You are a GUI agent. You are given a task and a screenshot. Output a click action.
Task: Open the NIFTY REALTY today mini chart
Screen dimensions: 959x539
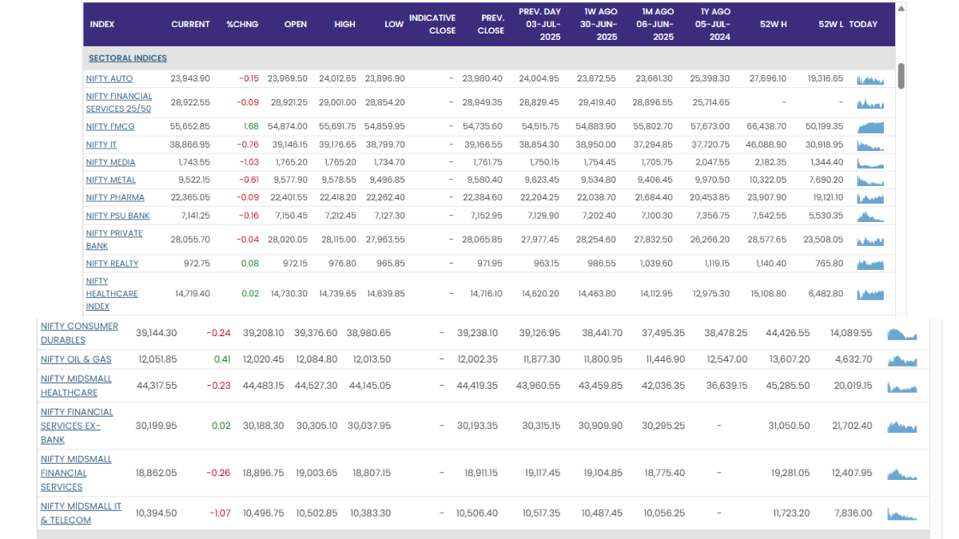pos(870,264)
